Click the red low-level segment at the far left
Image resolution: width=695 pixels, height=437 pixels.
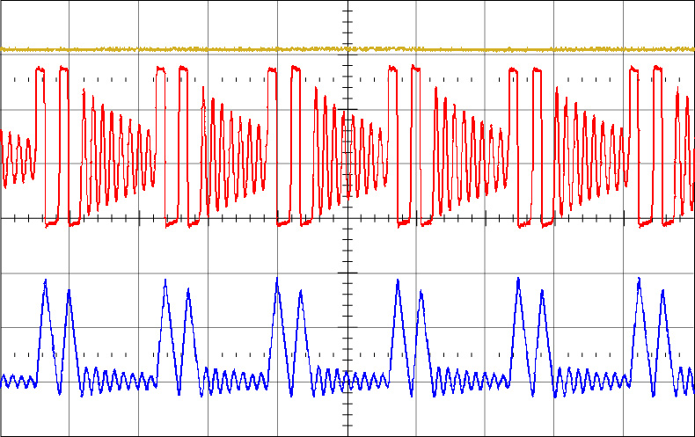click(x=51, y=223)
